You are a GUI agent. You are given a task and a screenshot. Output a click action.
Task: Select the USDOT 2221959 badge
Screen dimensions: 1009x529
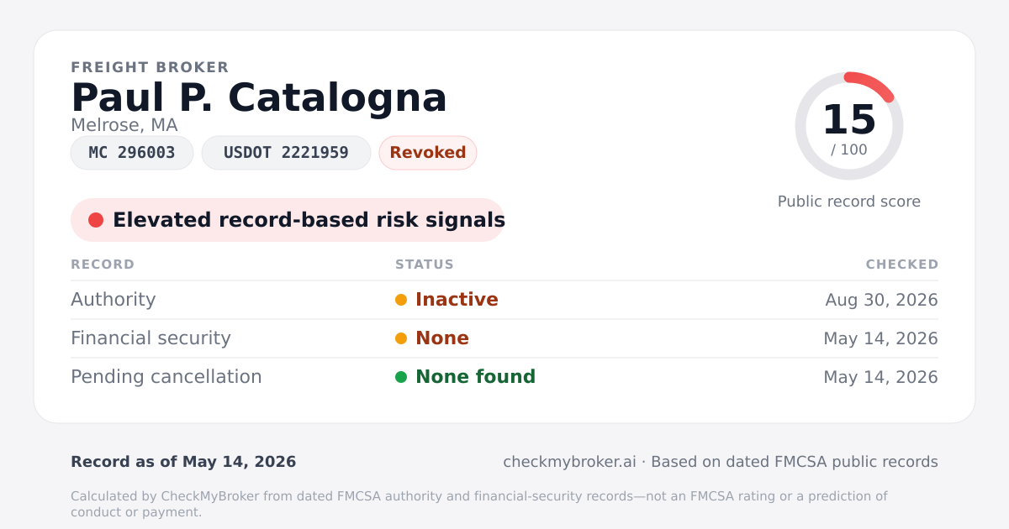click(x=286, y=153)
